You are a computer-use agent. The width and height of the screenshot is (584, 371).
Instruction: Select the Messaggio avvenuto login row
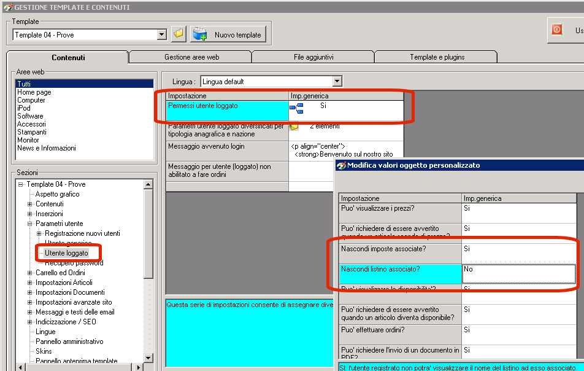point(227,151)
